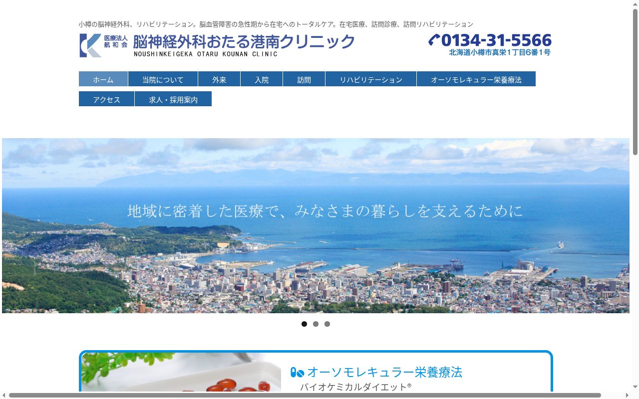Select the second slider dot

316,324
